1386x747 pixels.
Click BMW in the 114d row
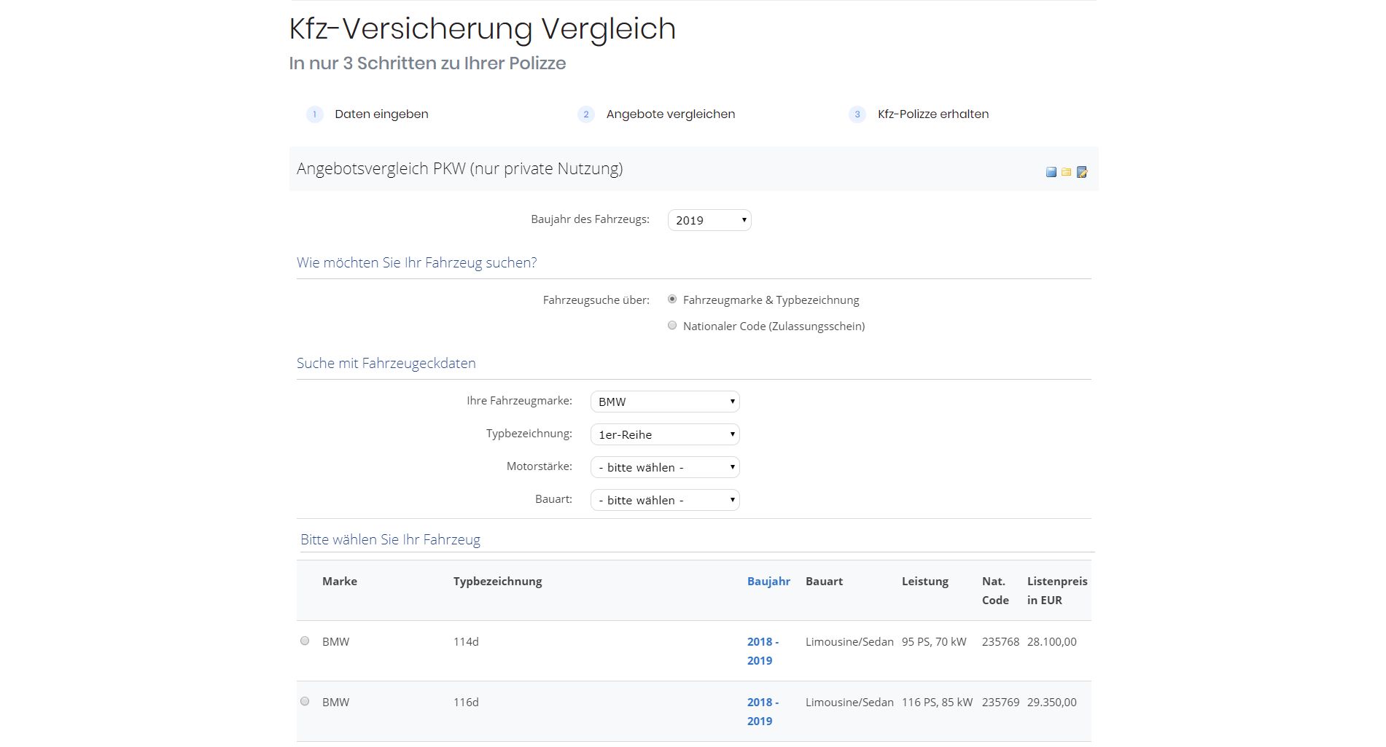coord(335,642)
